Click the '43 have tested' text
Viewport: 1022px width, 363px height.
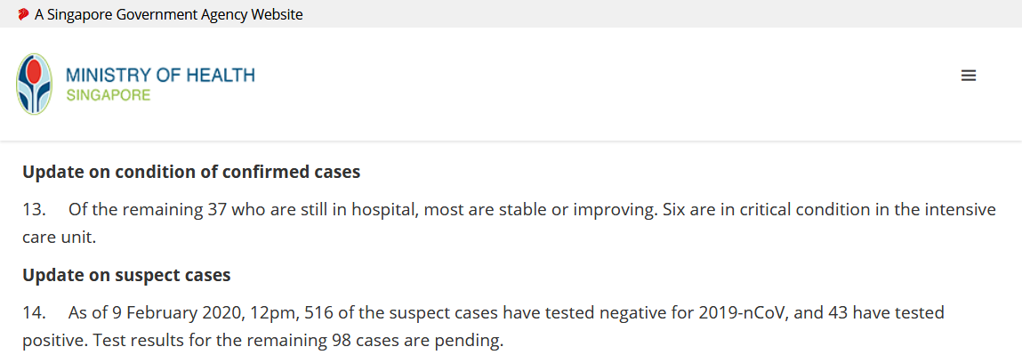[x=887, y=313]
